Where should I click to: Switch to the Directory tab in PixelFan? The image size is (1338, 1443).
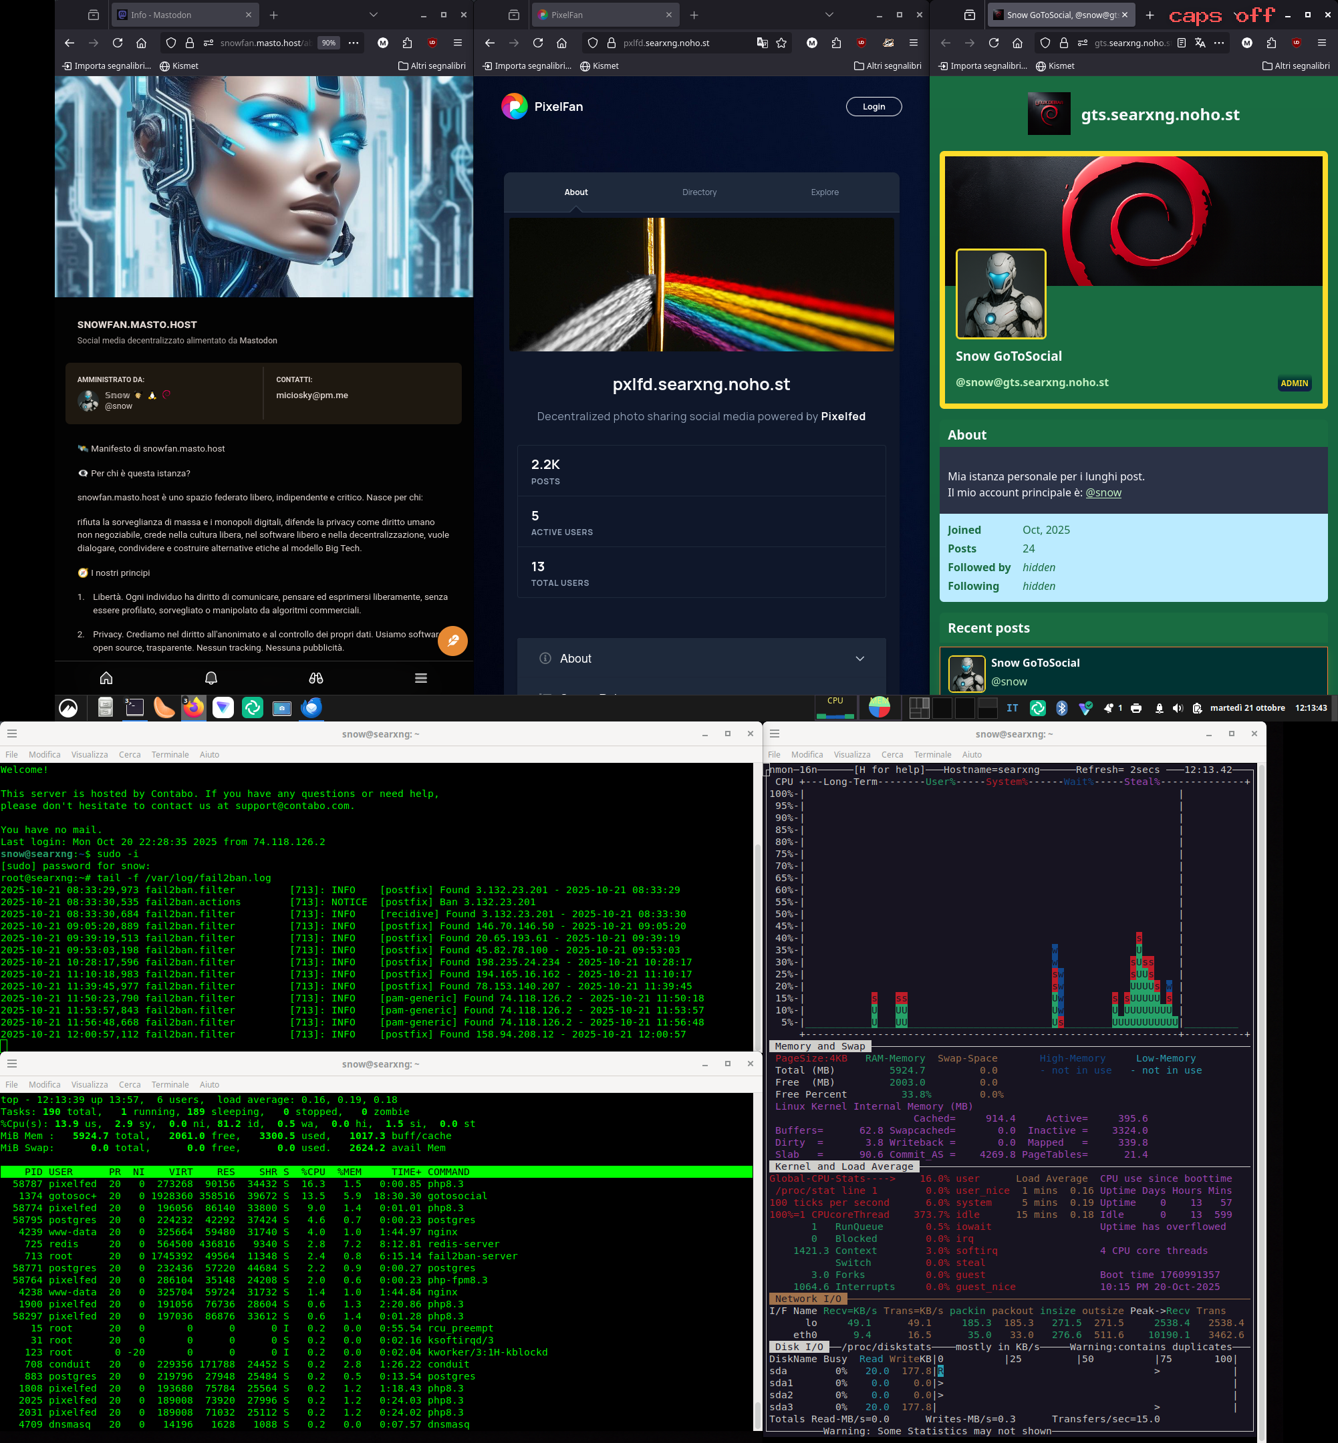pos(698,192)
